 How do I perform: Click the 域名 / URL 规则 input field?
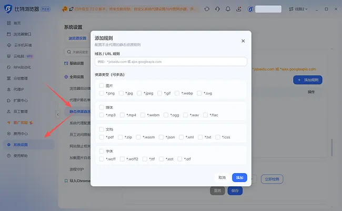[x=171, y=62]
